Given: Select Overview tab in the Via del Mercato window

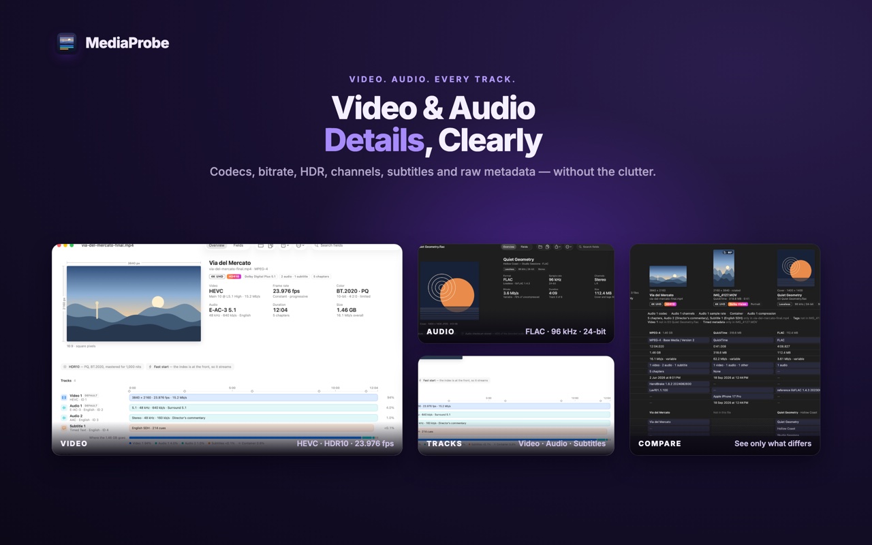Looking at the screenshot, I should (217, 245).
